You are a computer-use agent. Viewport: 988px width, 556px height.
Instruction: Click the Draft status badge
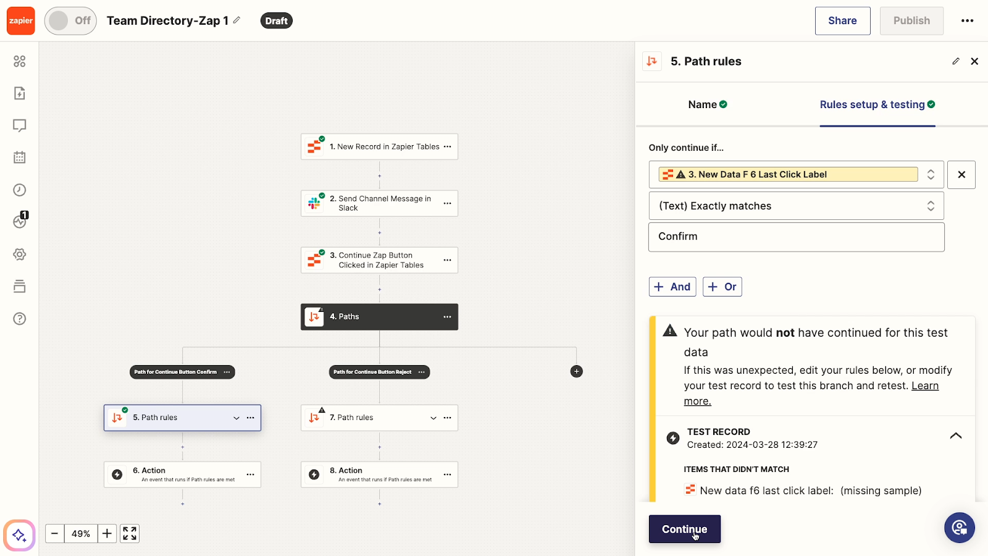coord(277,20)
